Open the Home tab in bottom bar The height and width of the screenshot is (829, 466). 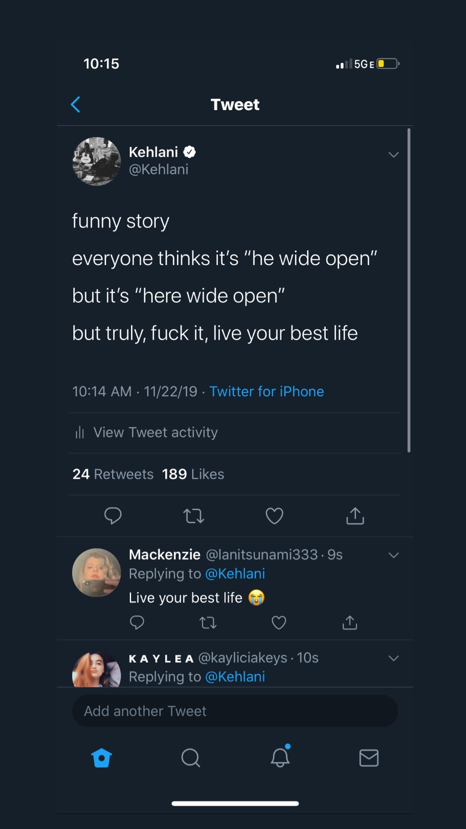(x=101, y=758)
